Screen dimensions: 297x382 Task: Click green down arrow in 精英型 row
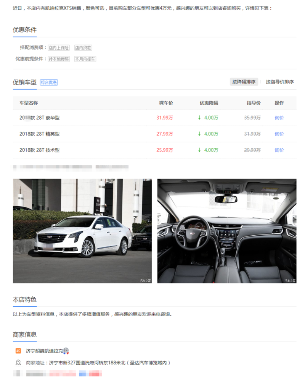(x=199, y=134)
